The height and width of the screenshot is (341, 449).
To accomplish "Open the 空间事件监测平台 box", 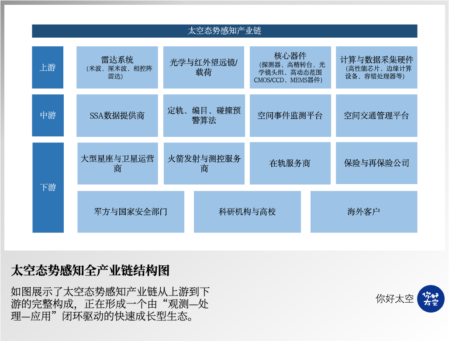I will pos(290,115).
